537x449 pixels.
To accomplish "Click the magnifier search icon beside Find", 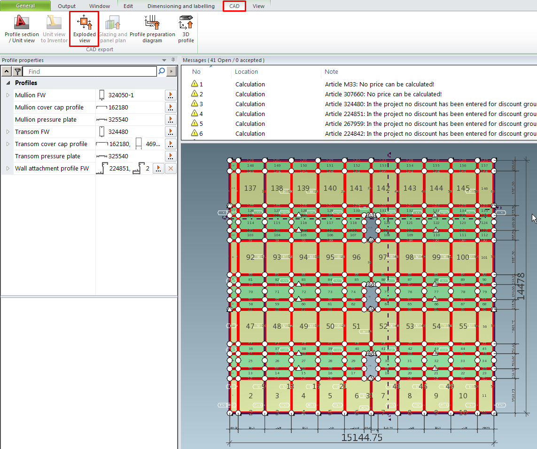I will click(162, 71).
